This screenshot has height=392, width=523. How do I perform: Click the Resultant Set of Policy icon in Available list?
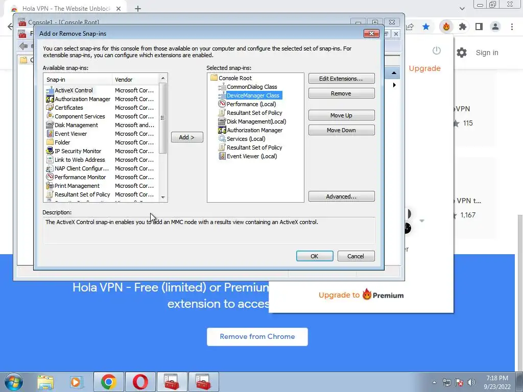click(x=50, y=194)
